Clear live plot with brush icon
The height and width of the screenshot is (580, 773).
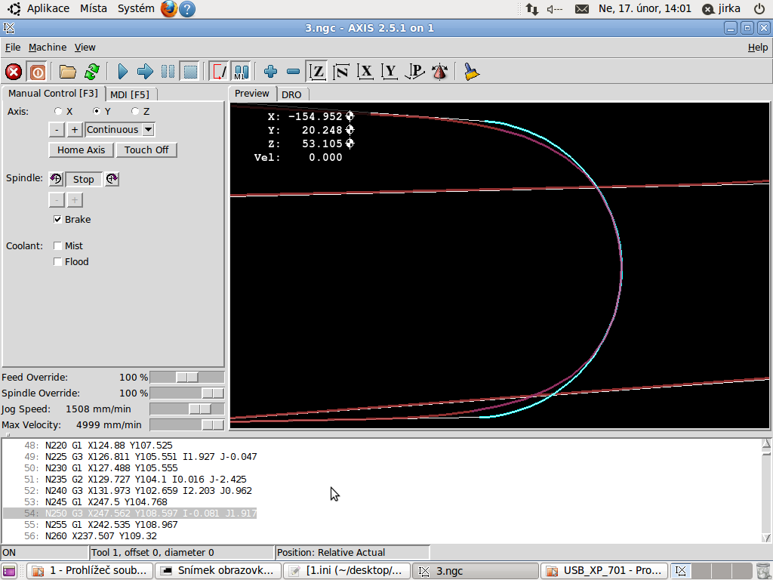(472, 72)
